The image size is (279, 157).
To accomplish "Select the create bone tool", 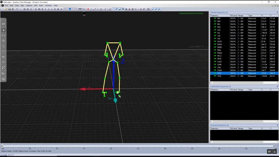I will click(x=3, y=68).
